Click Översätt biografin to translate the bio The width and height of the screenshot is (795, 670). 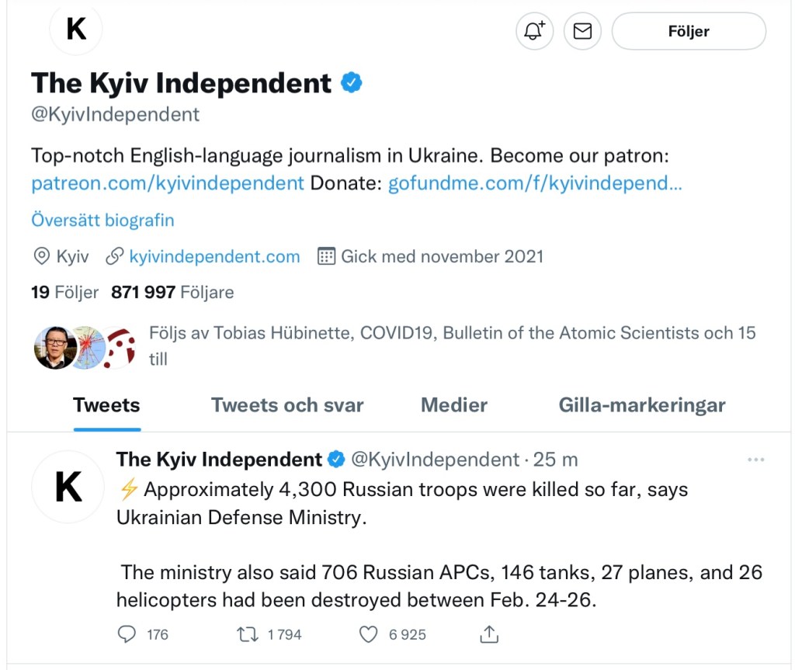point(102,220)
